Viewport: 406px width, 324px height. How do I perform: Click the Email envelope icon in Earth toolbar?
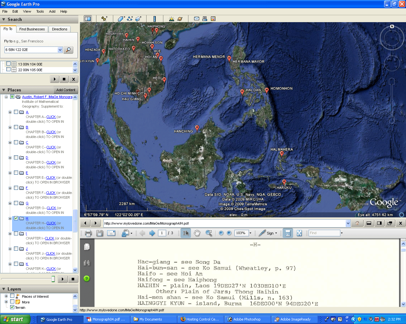tap(197, 19)
